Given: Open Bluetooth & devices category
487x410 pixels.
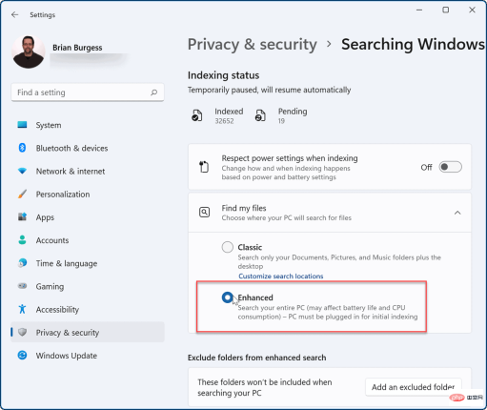Looking at the screenshot, I should click(88, 148).
